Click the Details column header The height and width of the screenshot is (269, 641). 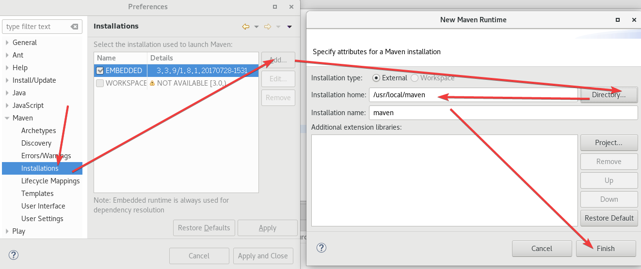[203, 58]
